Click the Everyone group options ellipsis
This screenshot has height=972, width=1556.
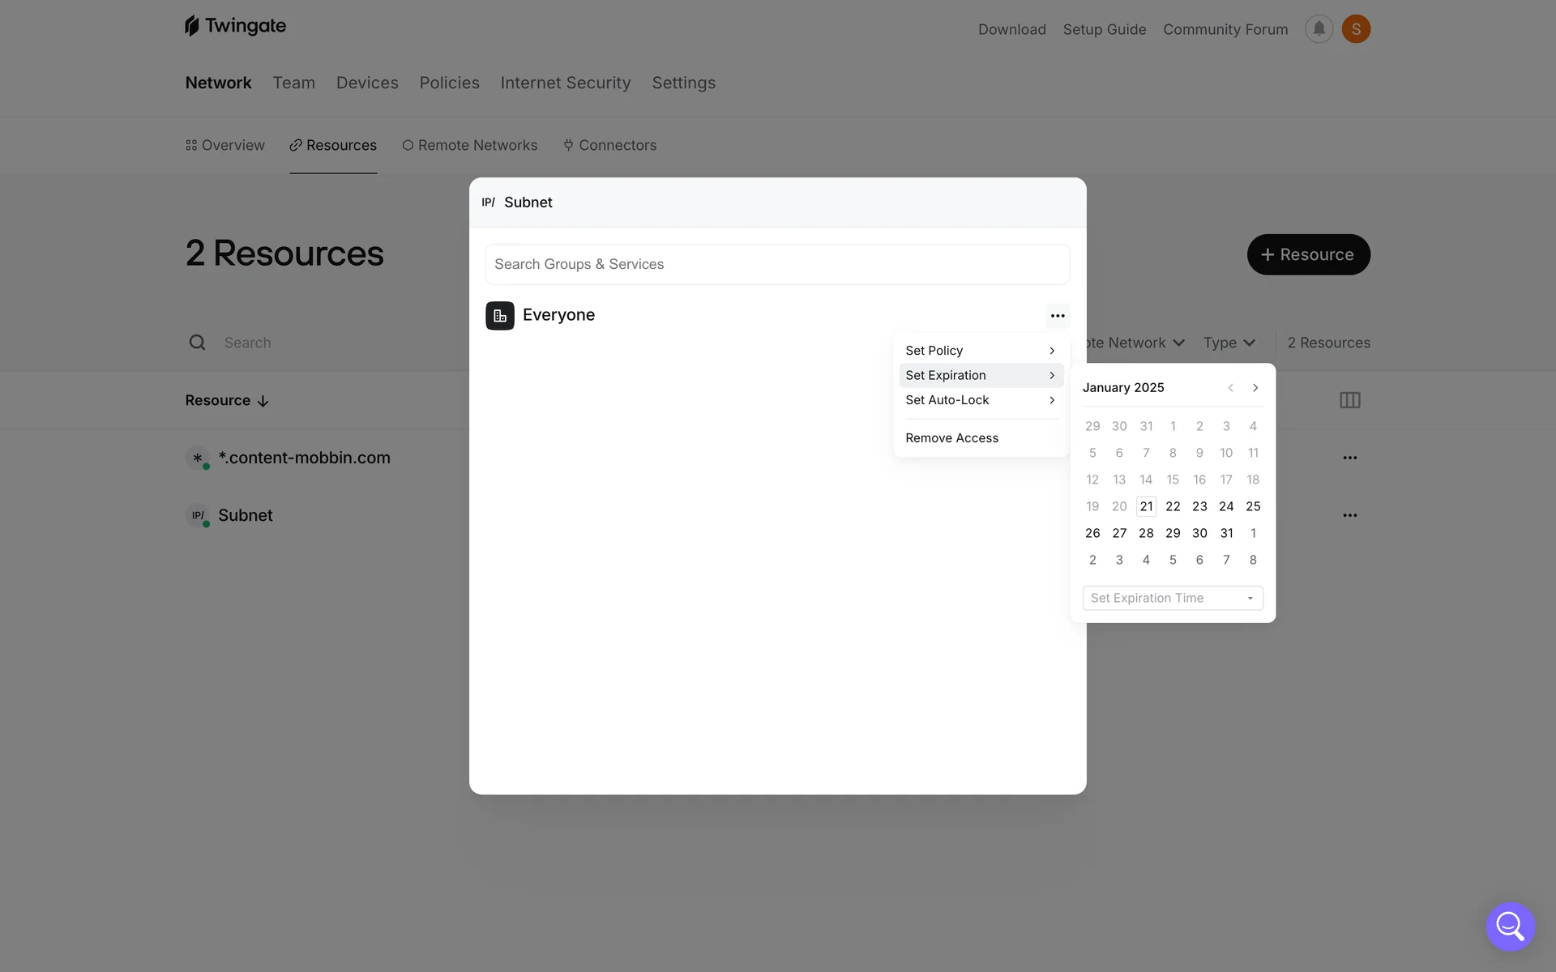point(1058,316)
